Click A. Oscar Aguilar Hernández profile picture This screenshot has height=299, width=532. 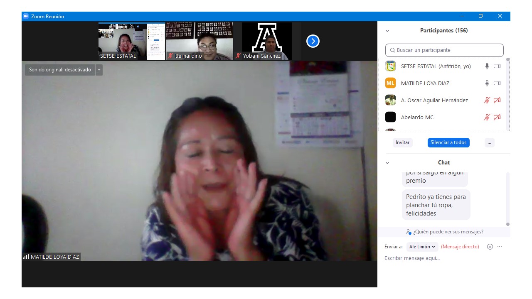390,100
